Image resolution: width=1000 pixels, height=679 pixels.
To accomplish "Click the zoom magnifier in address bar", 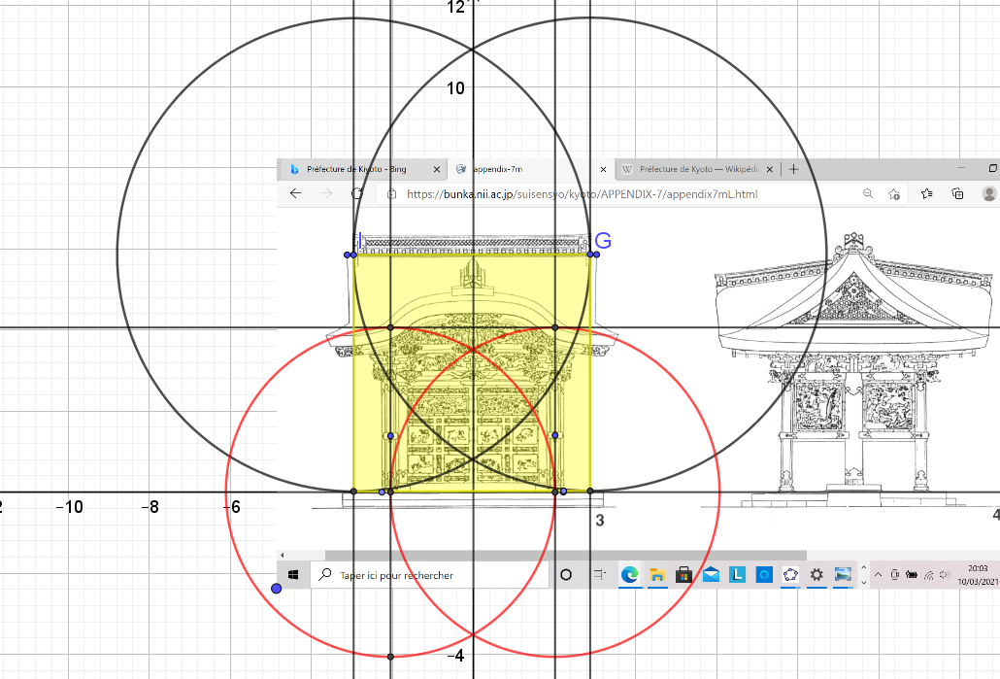I will tap(868, 193).
